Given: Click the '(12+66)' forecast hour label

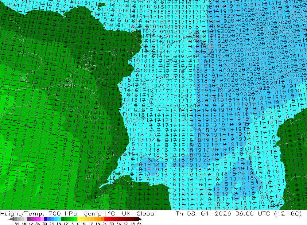Looking at the screenshot, I should (x=287, y=213).
